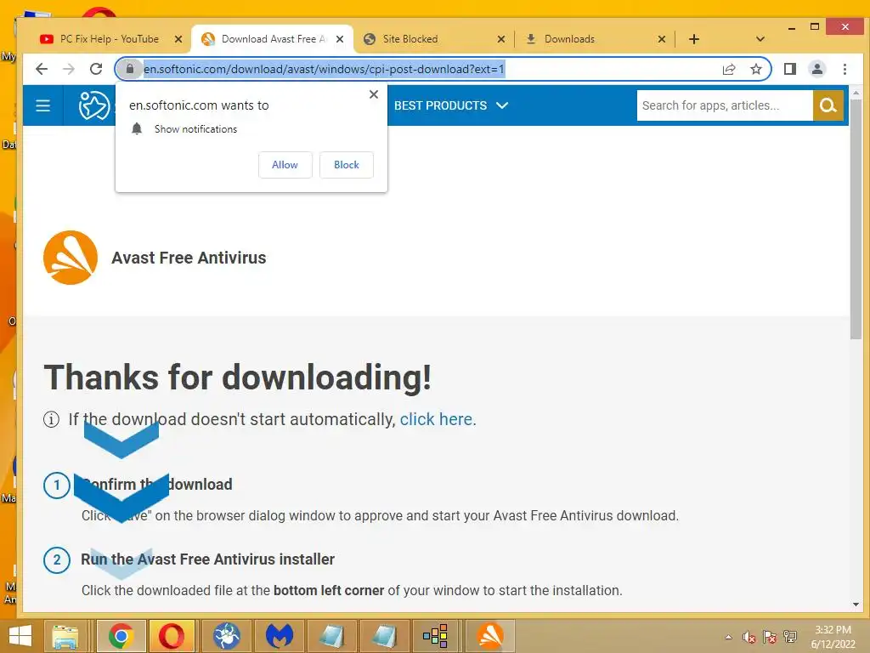Share this page from the address bar
This screenshot has height=653, width=870.
point(729,69)
